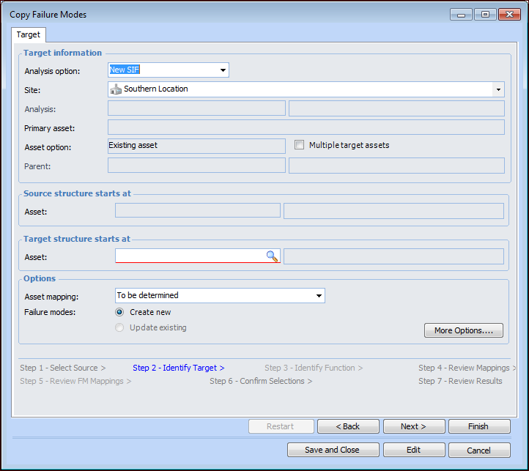The height and width of the screenshot is (471, 529).
Task: Go Back to previous step
Action: pyautogui.click(x=348, y=426)
